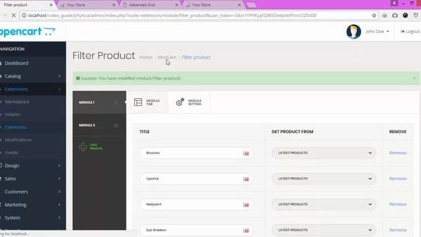The height and width of the screenshot is (237, 421).
Task: Click the Eye Shadow title input field
Action: 196,230
